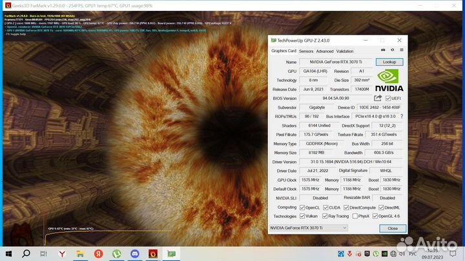Click the Driver Date value Jul 21, 2022

click(317, 171)
